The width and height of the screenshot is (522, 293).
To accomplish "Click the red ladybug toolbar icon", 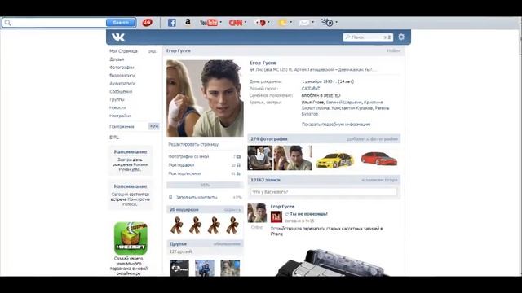I will point(261,23).
